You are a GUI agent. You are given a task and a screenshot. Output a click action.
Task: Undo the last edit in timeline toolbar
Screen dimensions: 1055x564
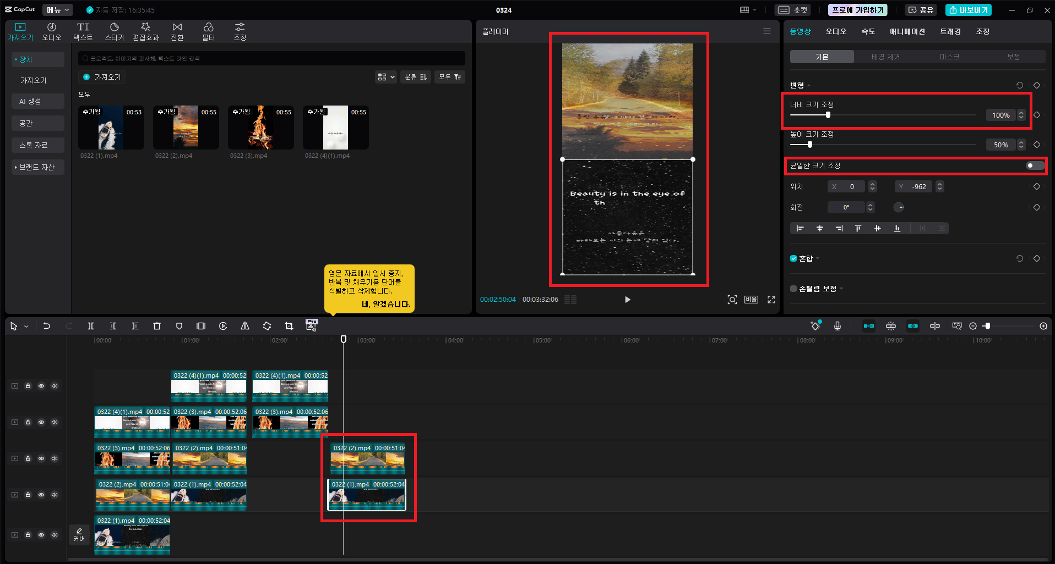click(47, 326)
